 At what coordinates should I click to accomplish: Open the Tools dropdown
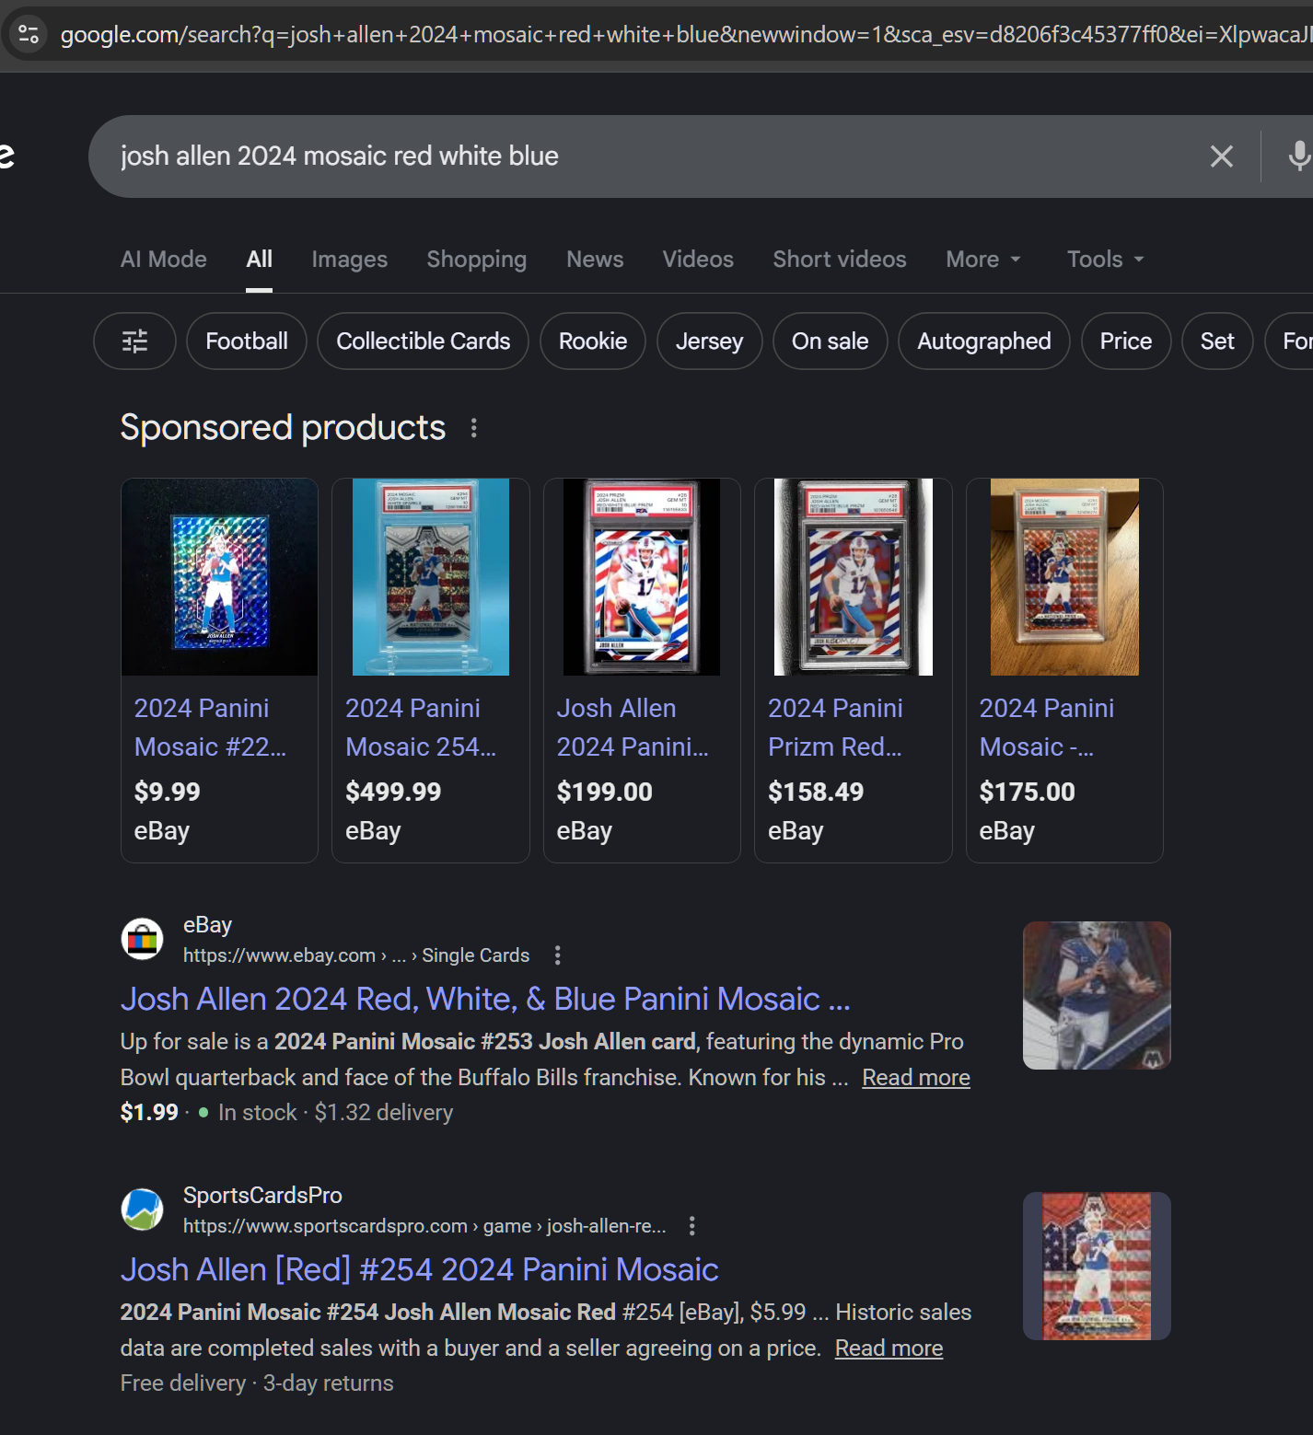[1105, 260]
